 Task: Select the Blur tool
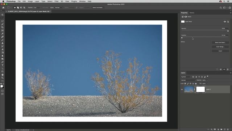[x=3, y=56]
